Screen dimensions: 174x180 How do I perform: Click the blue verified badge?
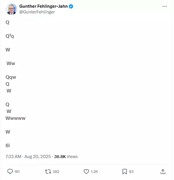point(71,6)
